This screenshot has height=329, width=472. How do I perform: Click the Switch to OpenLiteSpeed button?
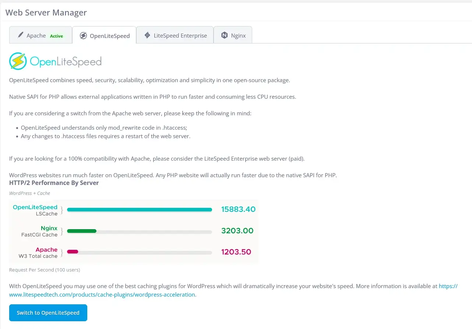click(x=48, y=312)
